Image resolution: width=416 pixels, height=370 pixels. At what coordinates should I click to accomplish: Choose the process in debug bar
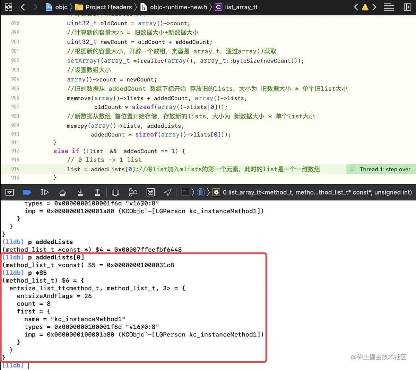tap(185, 192)
